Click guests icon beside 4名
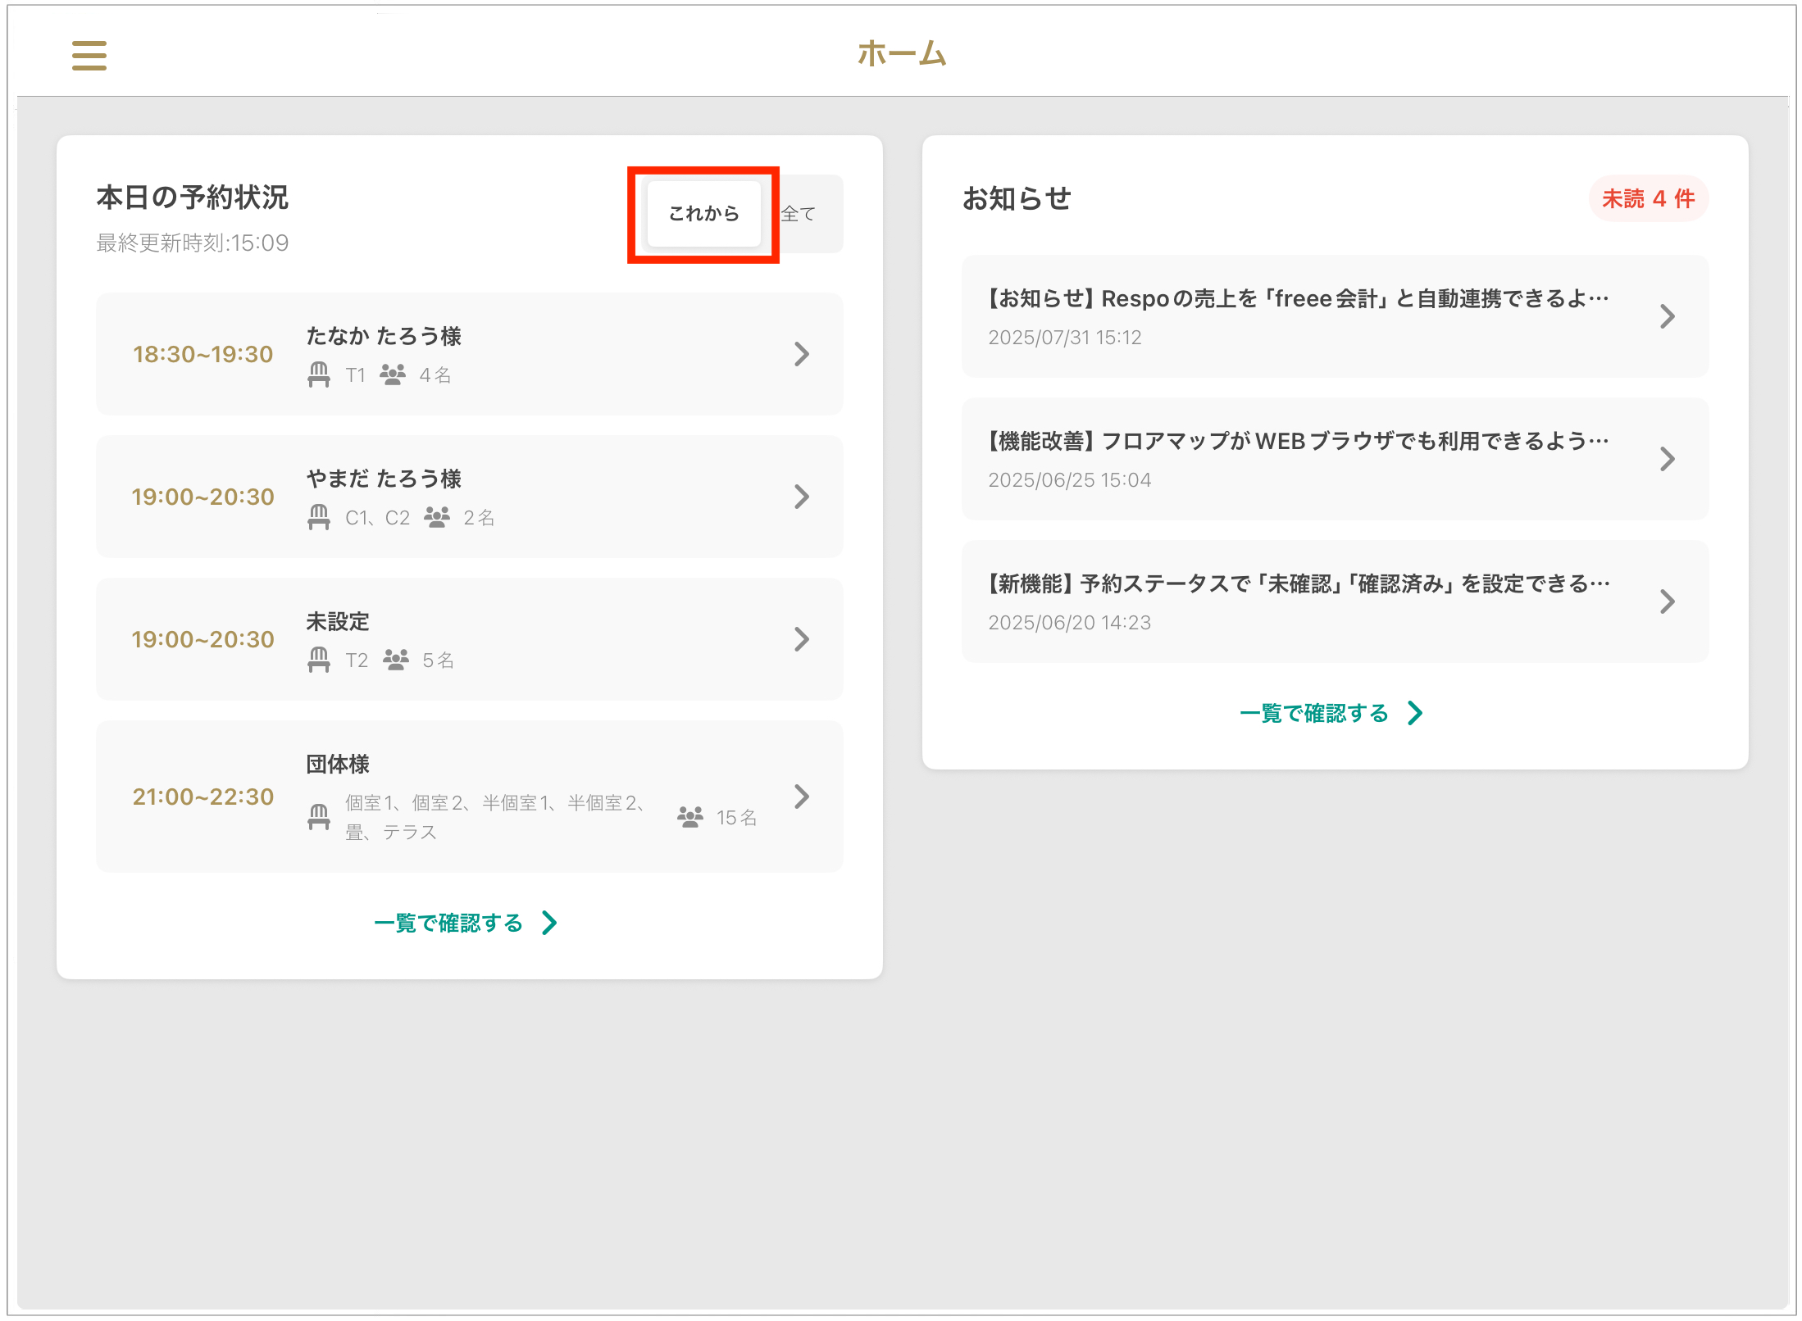Image resolution: width=1802 pixels, height=1321 pixels. [392, 375]
